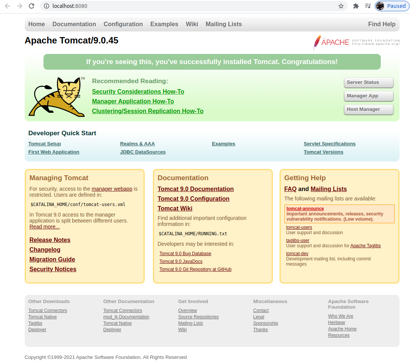This screenshot has height=363, width=410.
Task: Open the tomcat-dev mailing list link
Action: (297, 254)
